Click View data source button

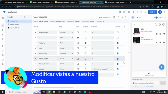(x=104, y=17)
